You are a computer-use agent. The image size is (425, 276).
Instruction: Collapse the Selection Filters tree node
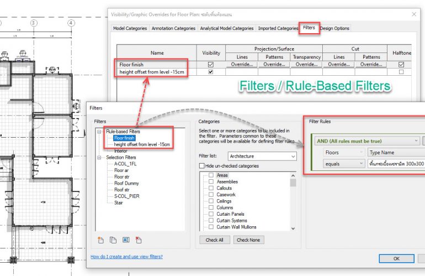99,158
